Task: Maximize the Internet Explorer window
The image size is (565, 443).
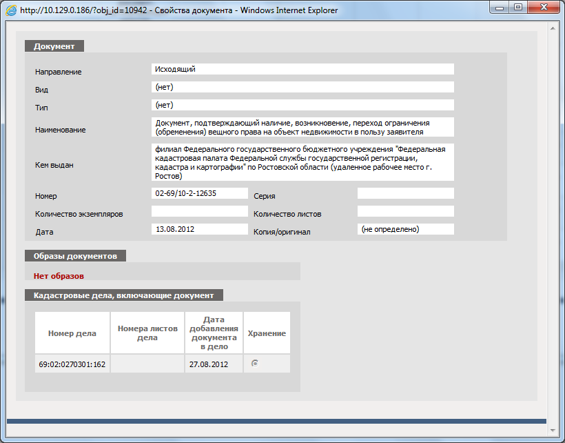Action: point(517,7)
